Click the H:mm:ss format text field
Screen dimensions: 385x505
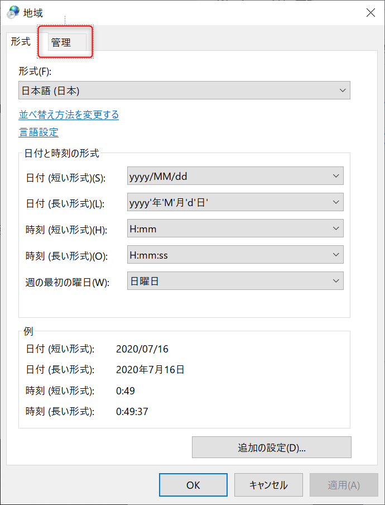[228, 255]
